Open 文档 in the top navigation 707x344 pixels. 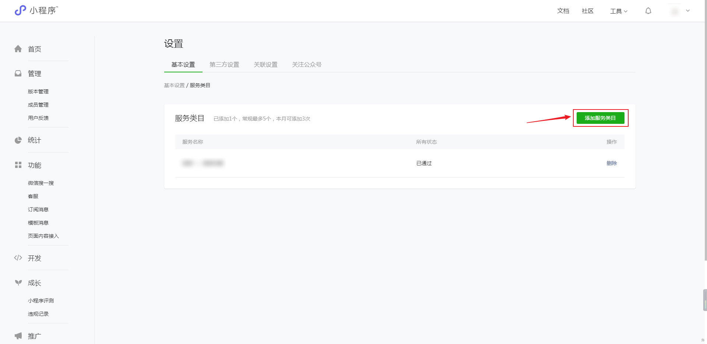563,11
